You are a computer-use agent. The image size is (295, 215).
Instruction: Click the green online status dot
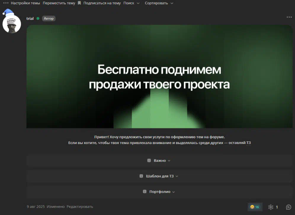tap(38, 18)
